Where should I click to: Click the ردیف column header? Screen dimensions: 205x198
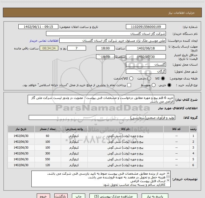[193, 129]
